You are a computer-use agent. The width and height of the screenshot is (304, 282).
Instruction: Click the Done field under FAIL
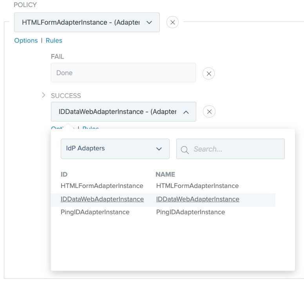pyautogui.click(x=123, y=73)
